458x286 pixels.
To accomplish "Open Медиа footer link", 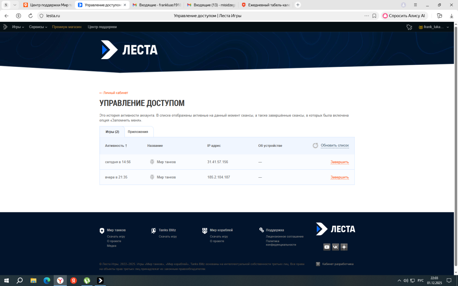I will (111, 246).
